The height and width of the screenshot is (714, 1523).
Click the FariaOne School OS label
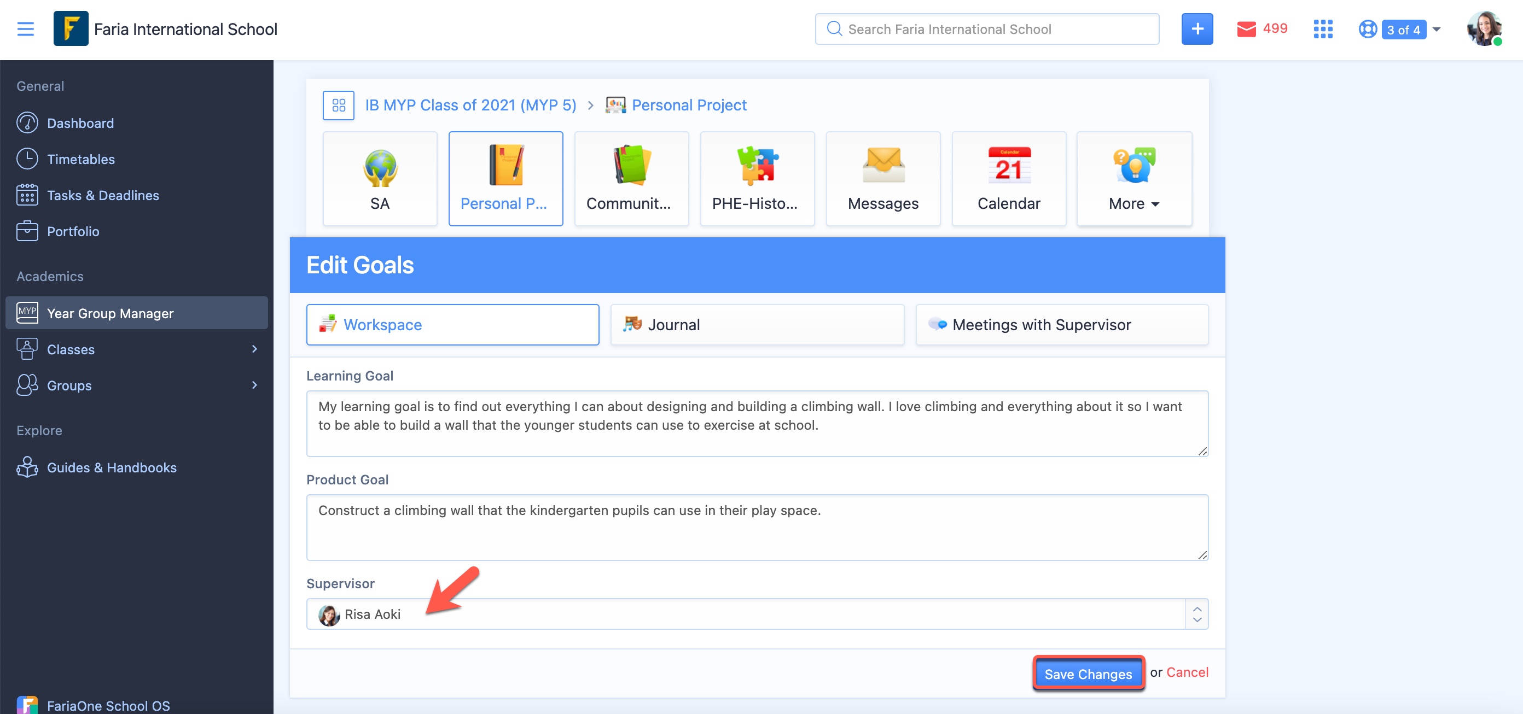click(108, 705)
